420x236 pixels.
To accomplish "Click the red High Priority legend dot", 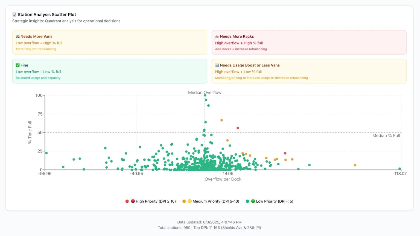I will [x=127, y=201].
